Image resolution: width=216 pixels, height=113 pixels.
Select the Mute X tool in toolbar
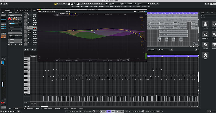(x=91, y=4)
